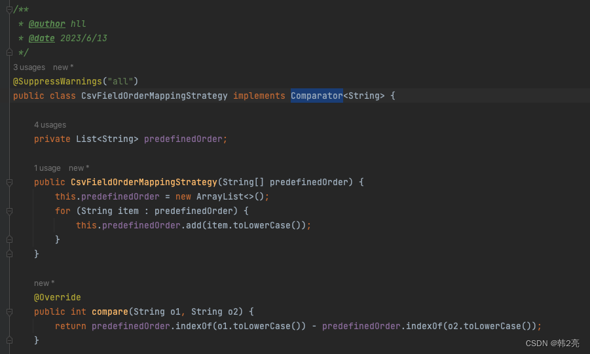590x354 pixels.
Task: Click 'item.toLowerCase()' in add call
Action: 253,226
